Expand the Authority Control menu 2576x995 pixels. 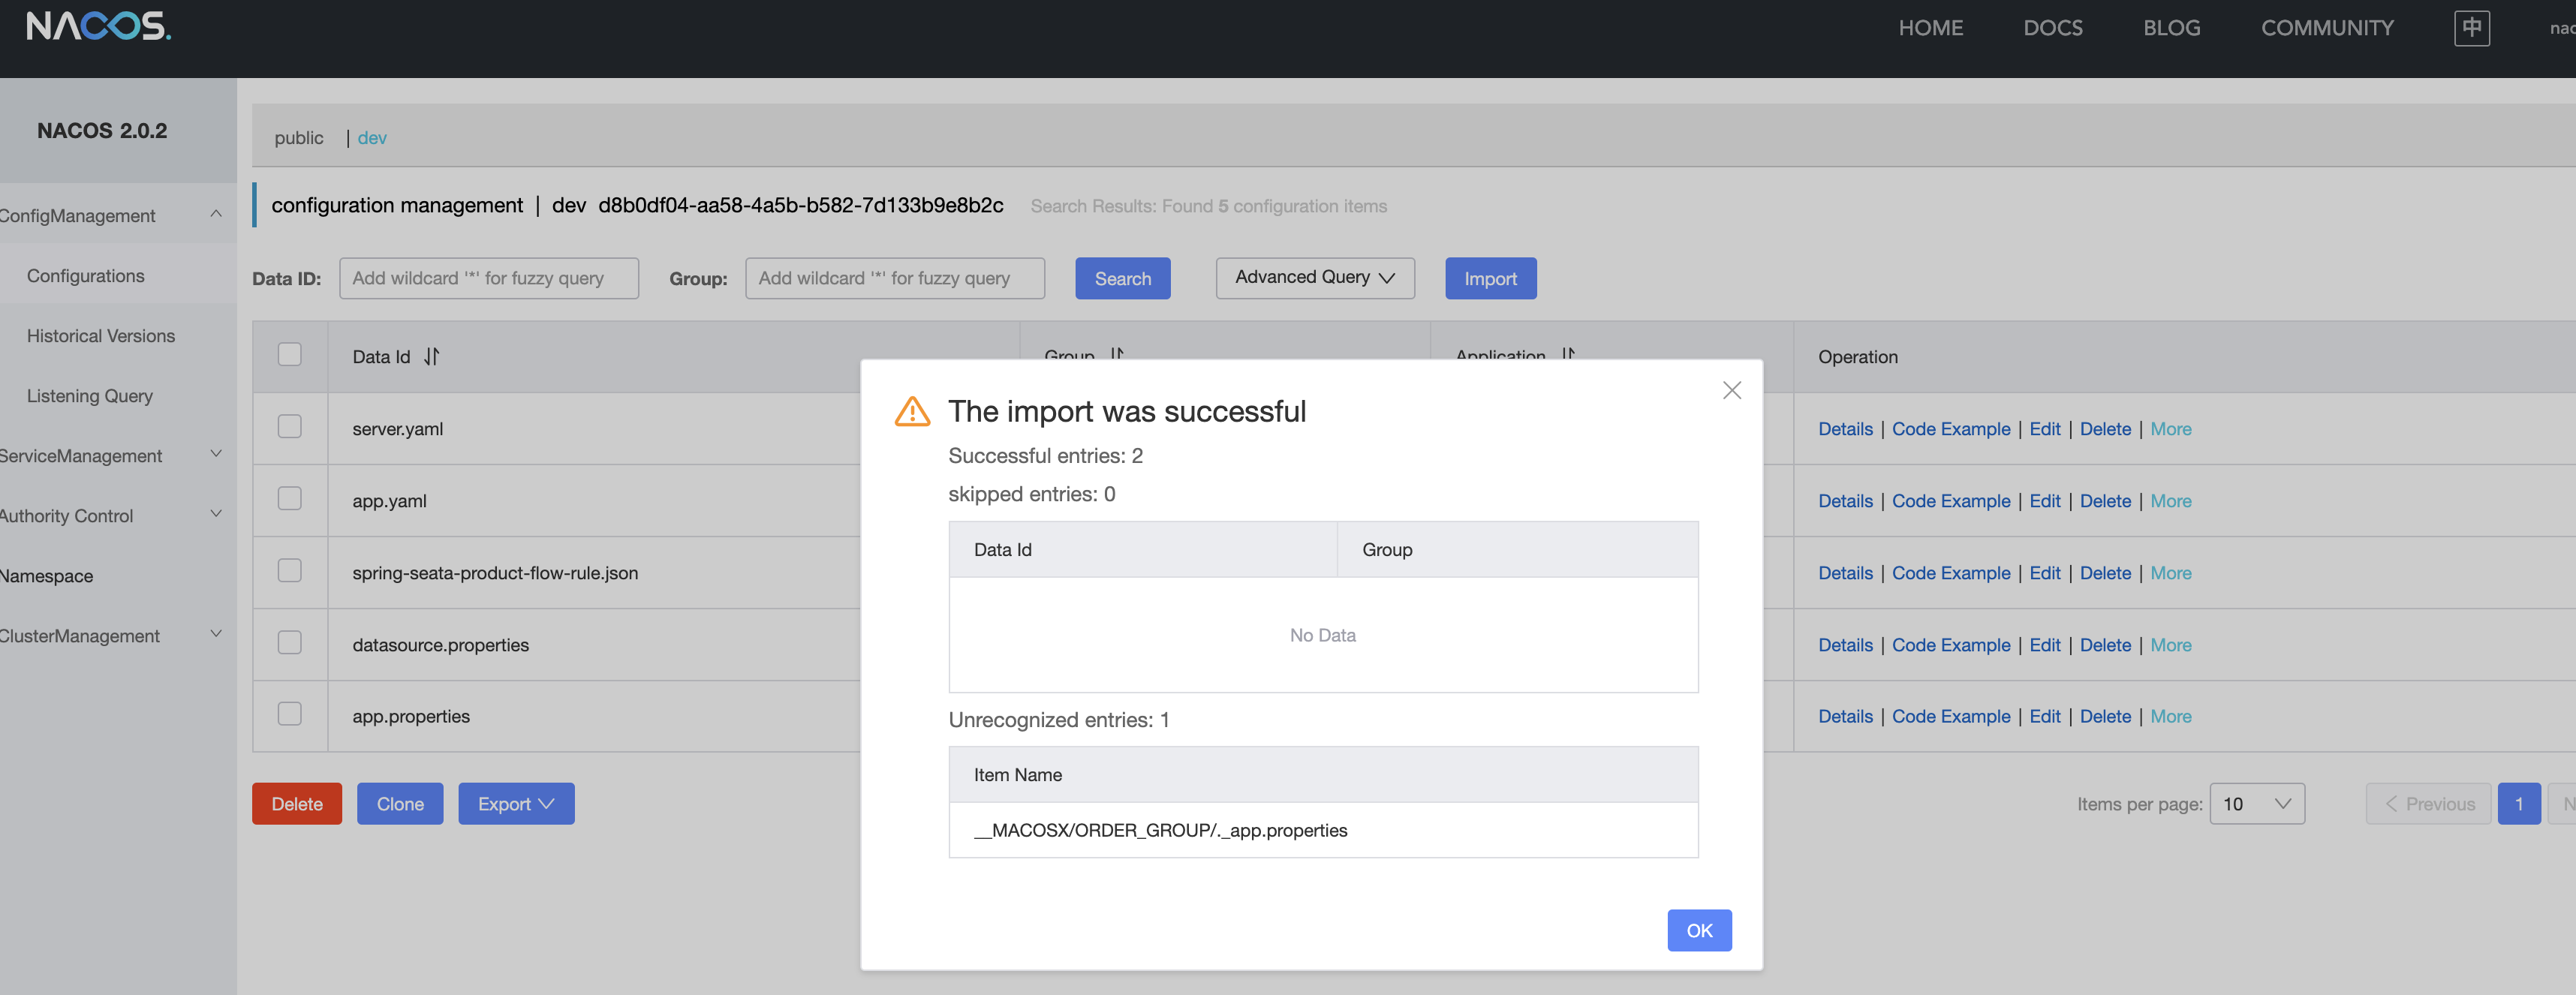coord(215,514)
